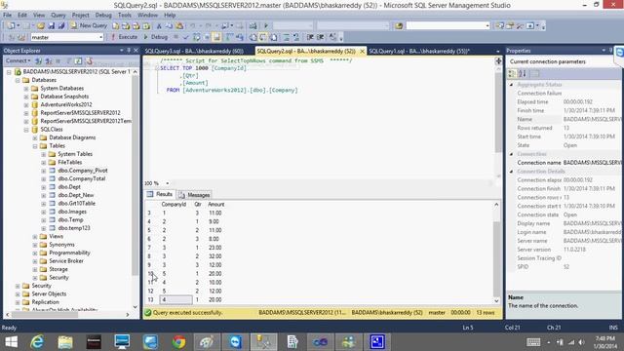
Task: Click Categorized icon in Properties toolbar
Action: tap(512, 73)
